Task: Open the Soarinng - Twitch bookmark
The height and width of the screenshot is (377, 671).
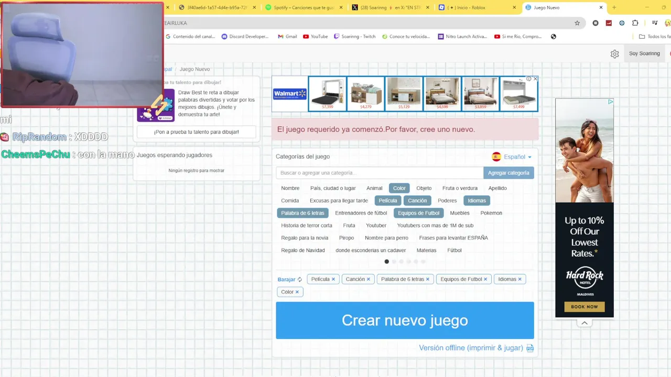Action: click(354, 37)
